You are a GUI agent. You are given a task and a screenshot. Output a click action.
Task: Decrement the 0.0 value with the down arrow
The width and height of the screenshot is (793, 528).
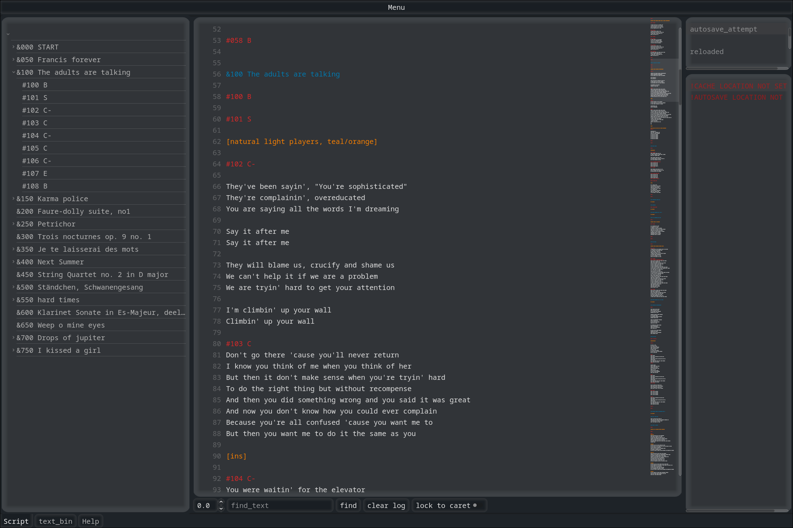pos(221,508)
